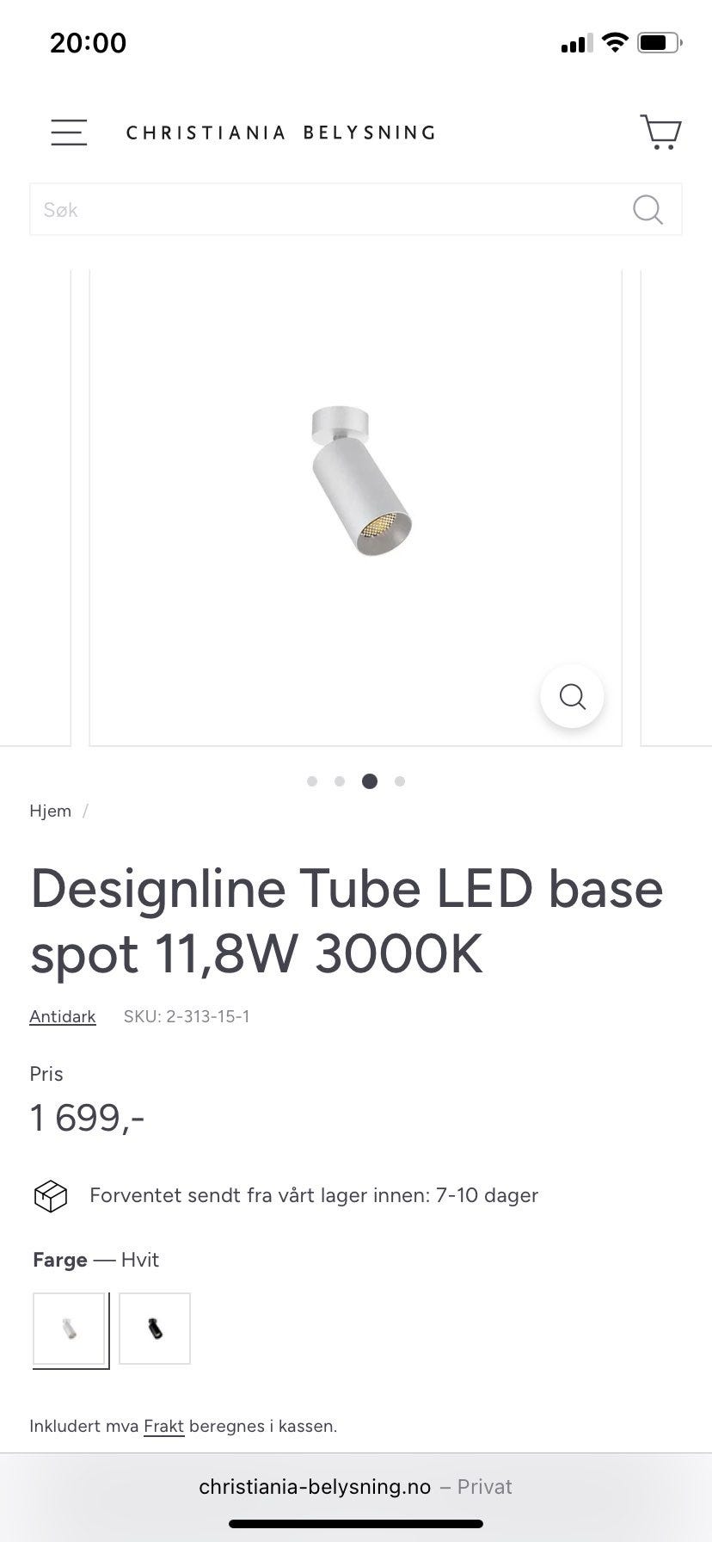Open the Hjem breadcrumb link
This screenshot has width=712, height=1542.
pyautogui.click(x=51, y=811)
